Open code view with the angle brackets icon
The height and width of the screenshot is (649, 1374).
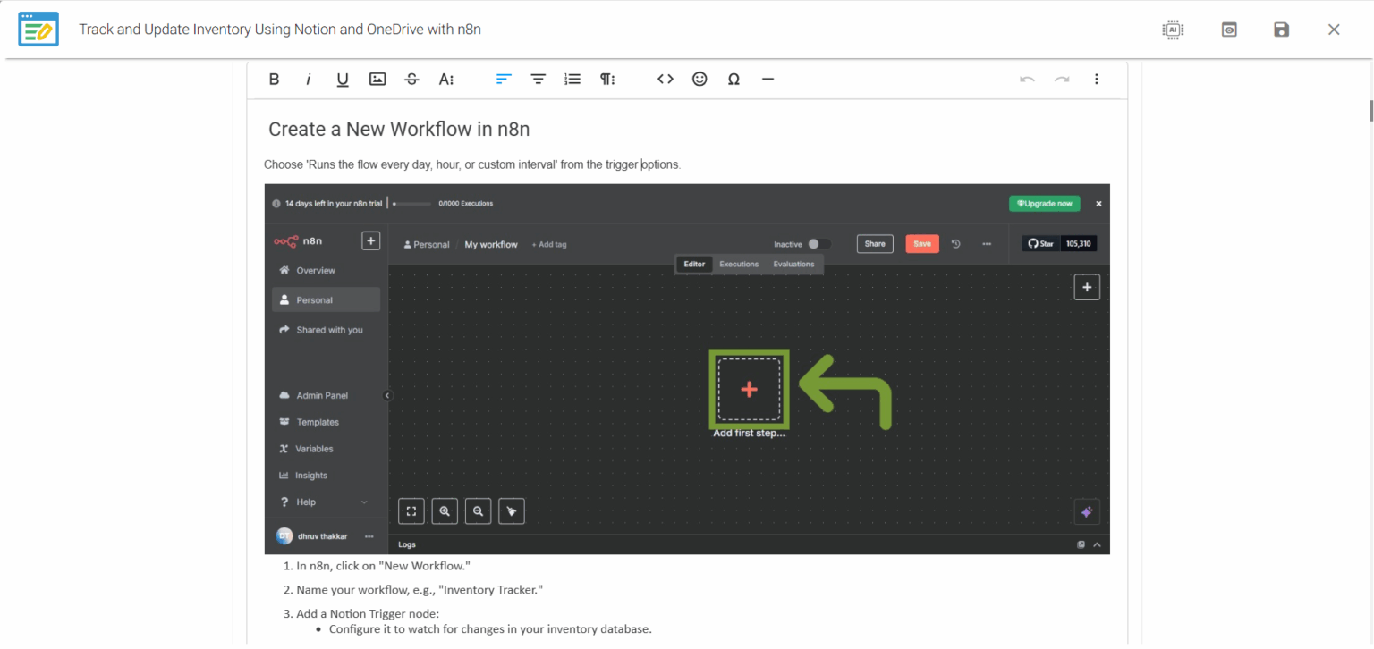(x=665, y=79)
